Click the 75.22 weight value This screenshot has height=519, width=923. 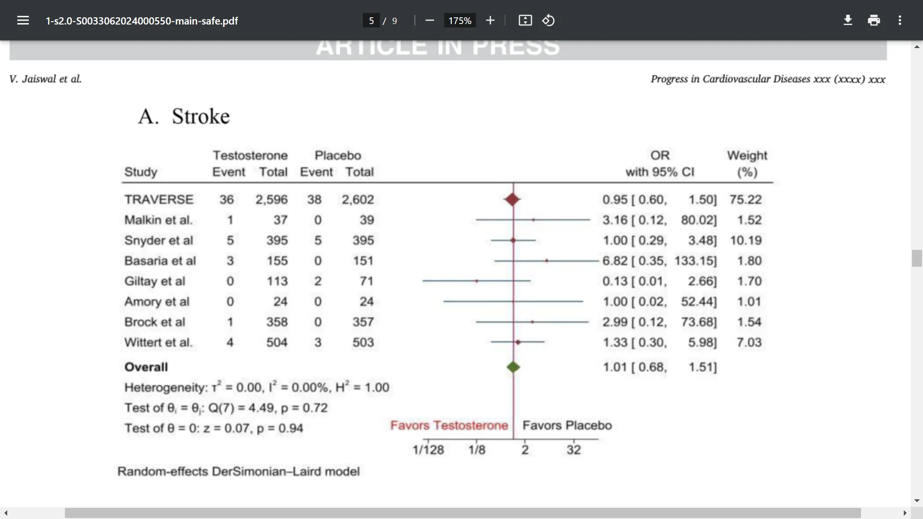click(x=746, y=199)
